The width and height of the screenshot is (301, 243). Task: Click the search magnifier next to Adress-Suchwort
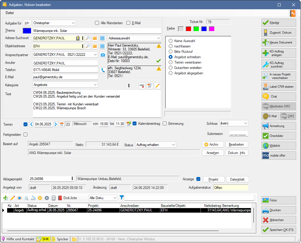click(88, 38)
